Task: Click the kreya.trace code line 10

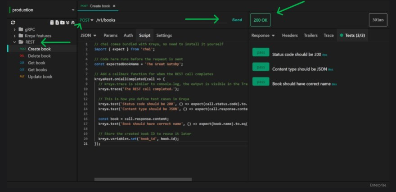Action: click(139, 89)
